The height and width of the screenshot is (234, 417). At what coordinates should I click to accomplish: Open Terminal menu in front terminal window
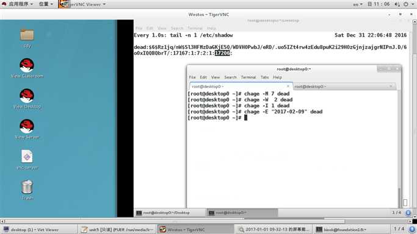click(x=248, y=77)
